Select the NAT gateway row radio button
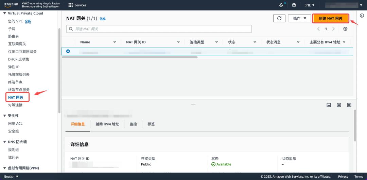This screenshot has width=367, height=180. 68,51
